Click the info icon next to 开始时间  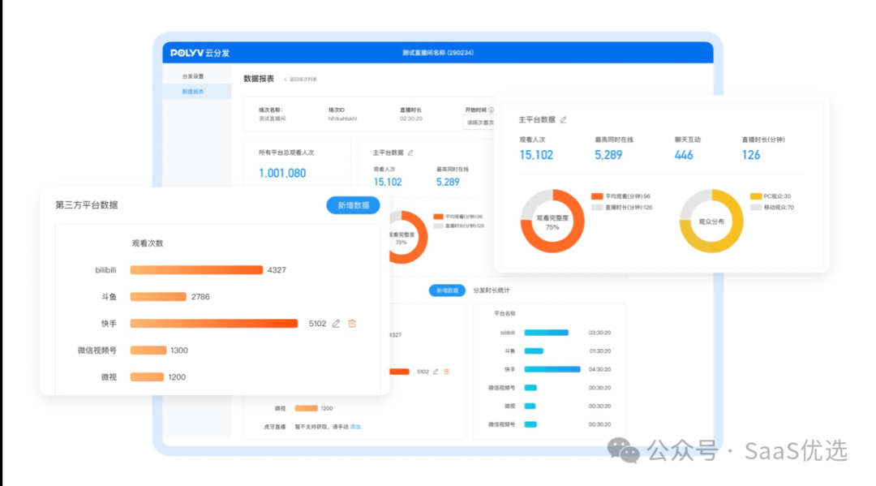[x=491, y=110]
